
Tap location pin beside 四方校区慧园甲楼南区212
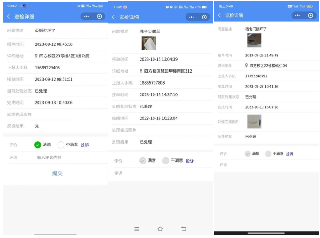click(x=141, y=71)
